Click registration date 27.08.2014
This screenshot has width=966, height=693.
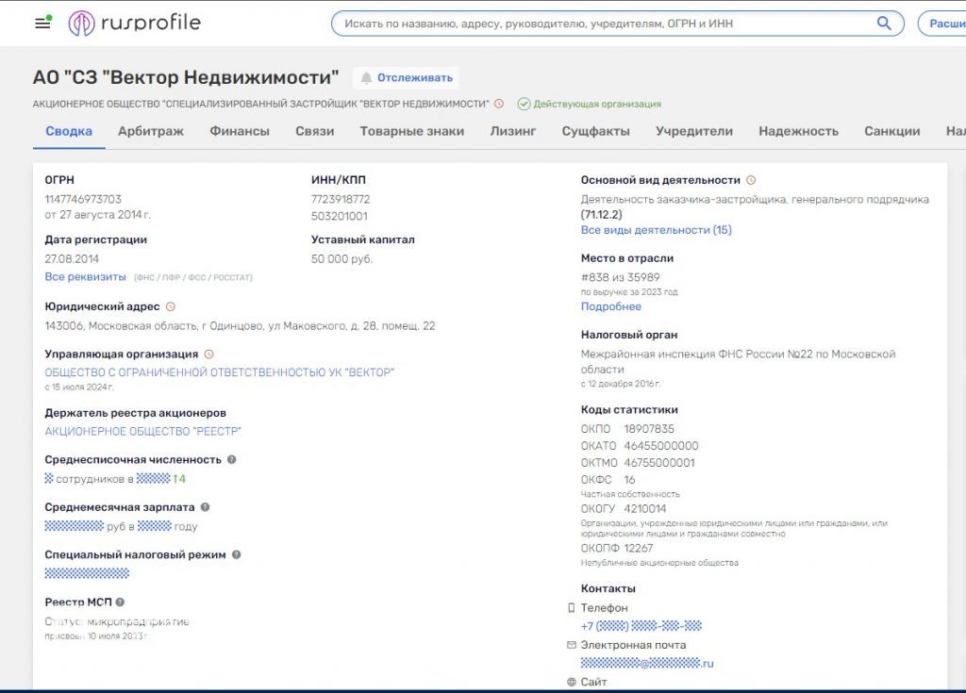point(72,258)
